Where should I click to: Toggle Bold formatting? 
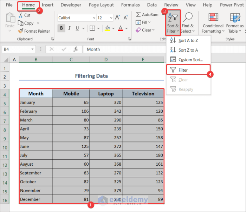pos(62,28)
